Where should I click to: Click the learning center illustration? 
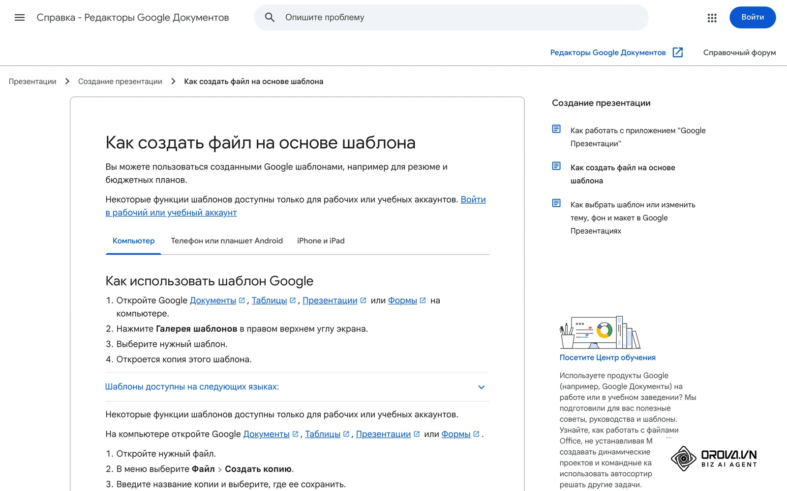coord(600,332)
